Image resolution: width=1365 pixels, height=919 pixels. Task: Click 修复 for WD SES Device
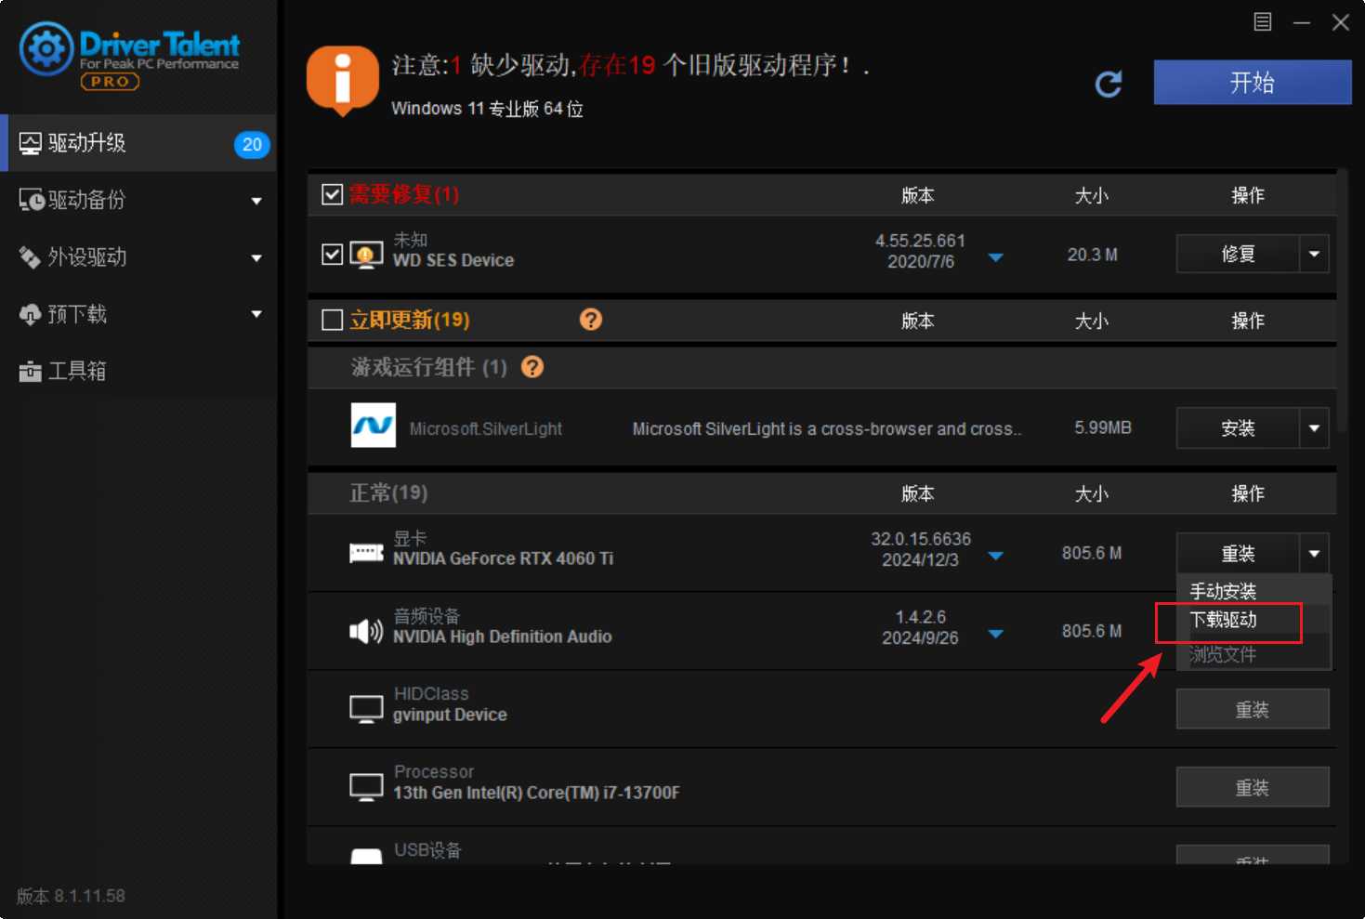[x=1238, y=254]
